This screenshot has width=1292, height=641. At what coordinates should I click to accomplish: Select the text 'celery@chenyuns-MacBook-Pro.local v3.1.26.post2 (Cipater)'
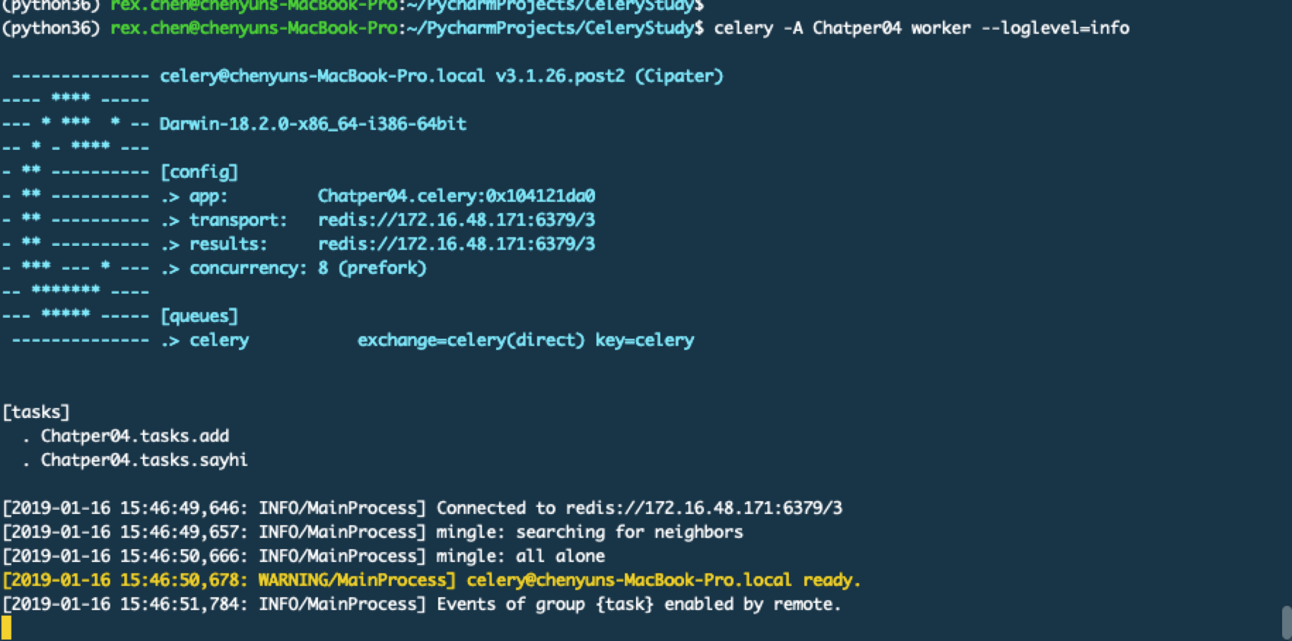[441, 76]
